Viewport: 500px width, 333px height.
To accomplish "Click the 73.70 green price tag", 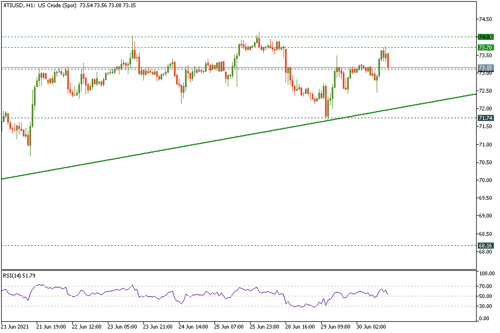I will pyautogui.click(x=485, y=47).
